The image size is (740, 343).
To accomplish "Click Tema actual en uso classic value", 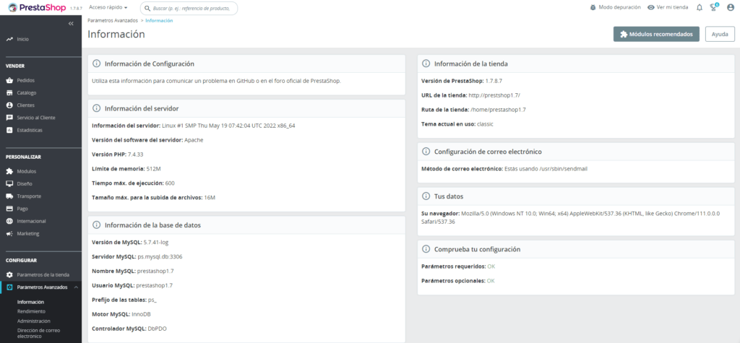I will coord(485,124).
